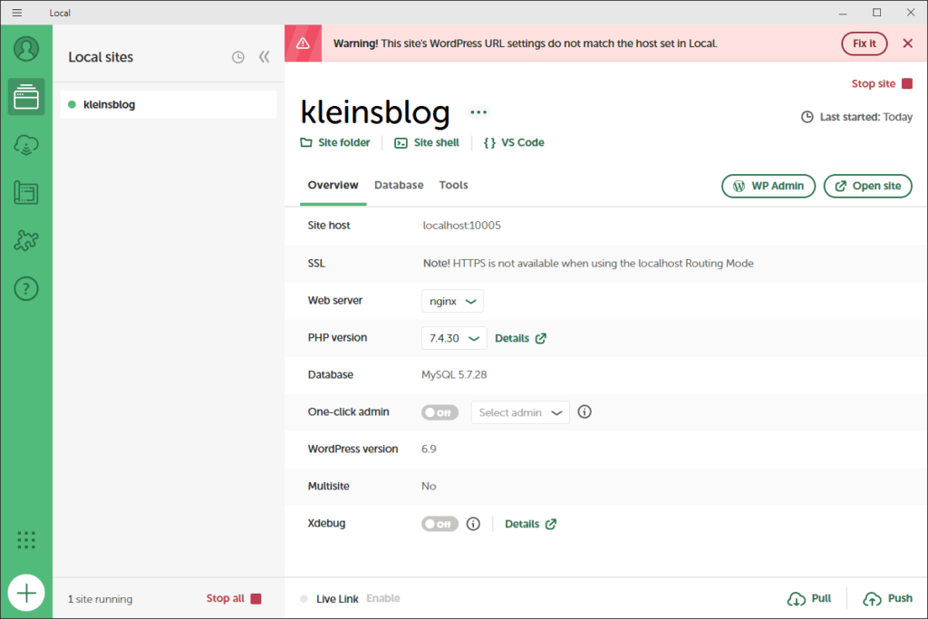Open the account avatar icon in sidebar
This screenshot has height=619, width=928.
pyautogui.click(x=26, y=48)
